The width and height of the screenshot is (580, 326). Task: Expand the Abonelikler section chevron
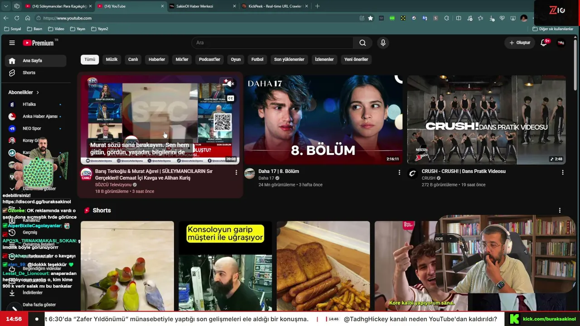pyautogui.click(x=38, y=92)
